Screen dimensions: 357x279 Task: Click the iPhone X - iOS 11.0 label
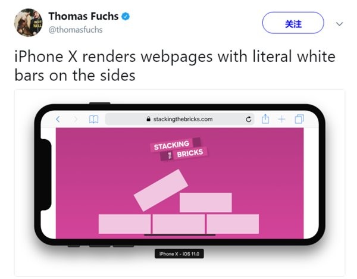179,254
